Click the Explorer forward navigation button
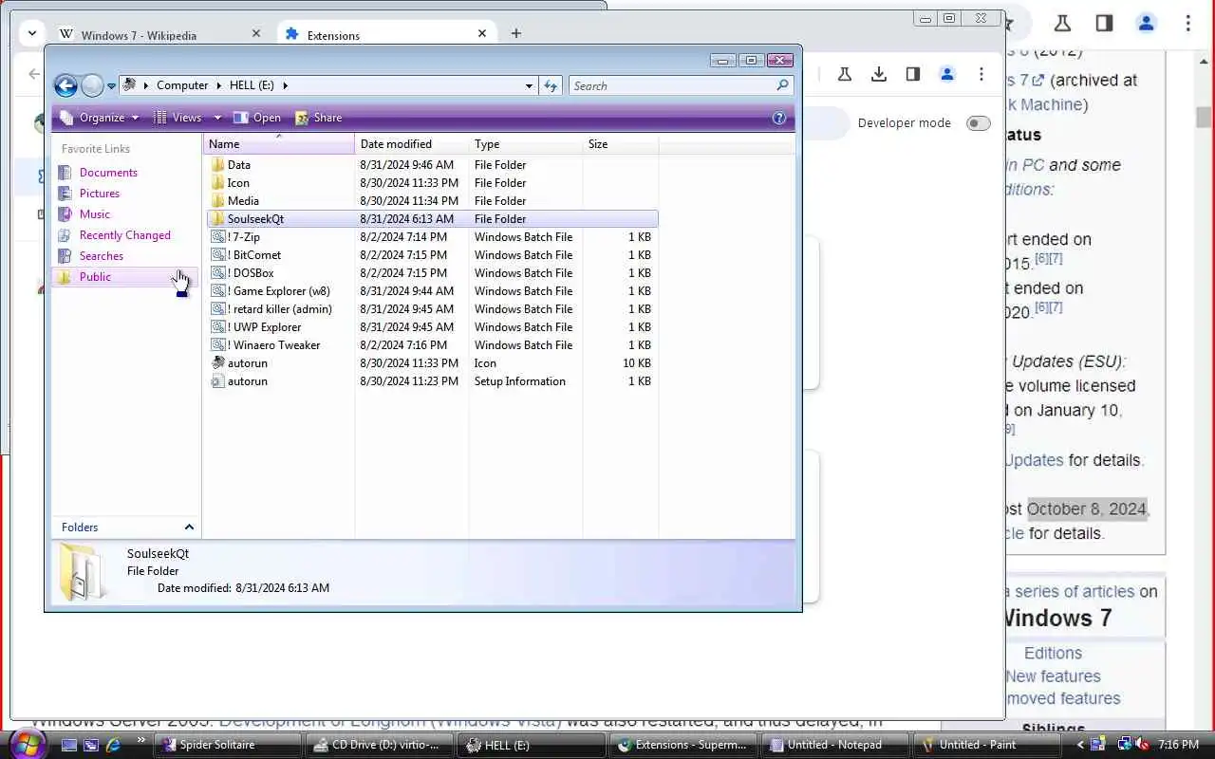 [92, 86]
